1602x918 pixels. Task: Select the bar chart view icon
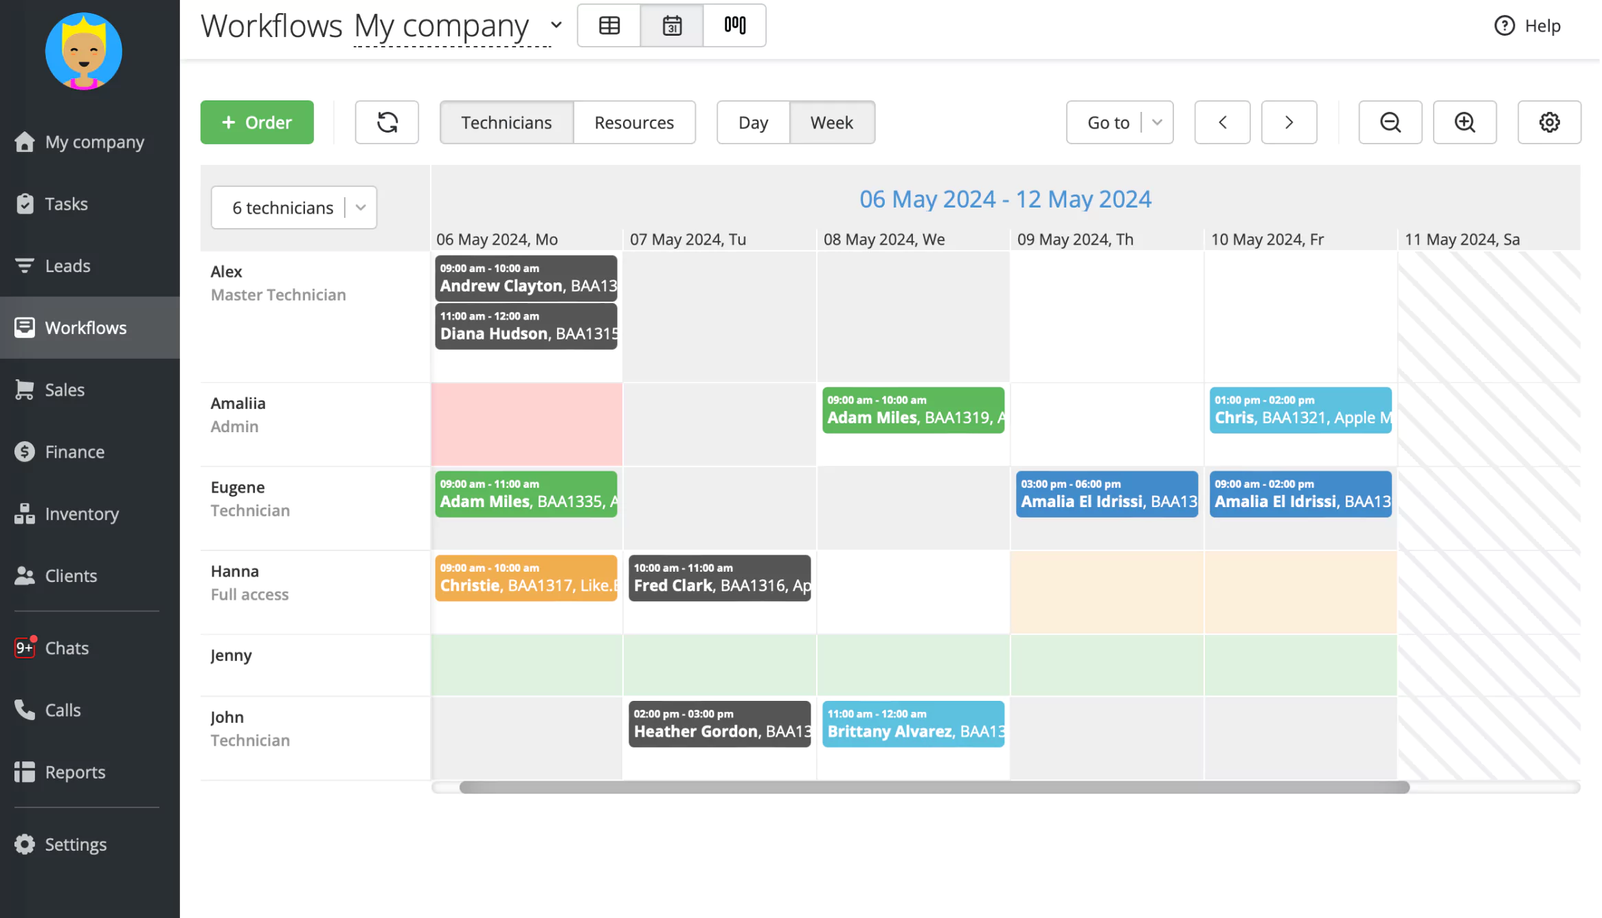point(734,24)
